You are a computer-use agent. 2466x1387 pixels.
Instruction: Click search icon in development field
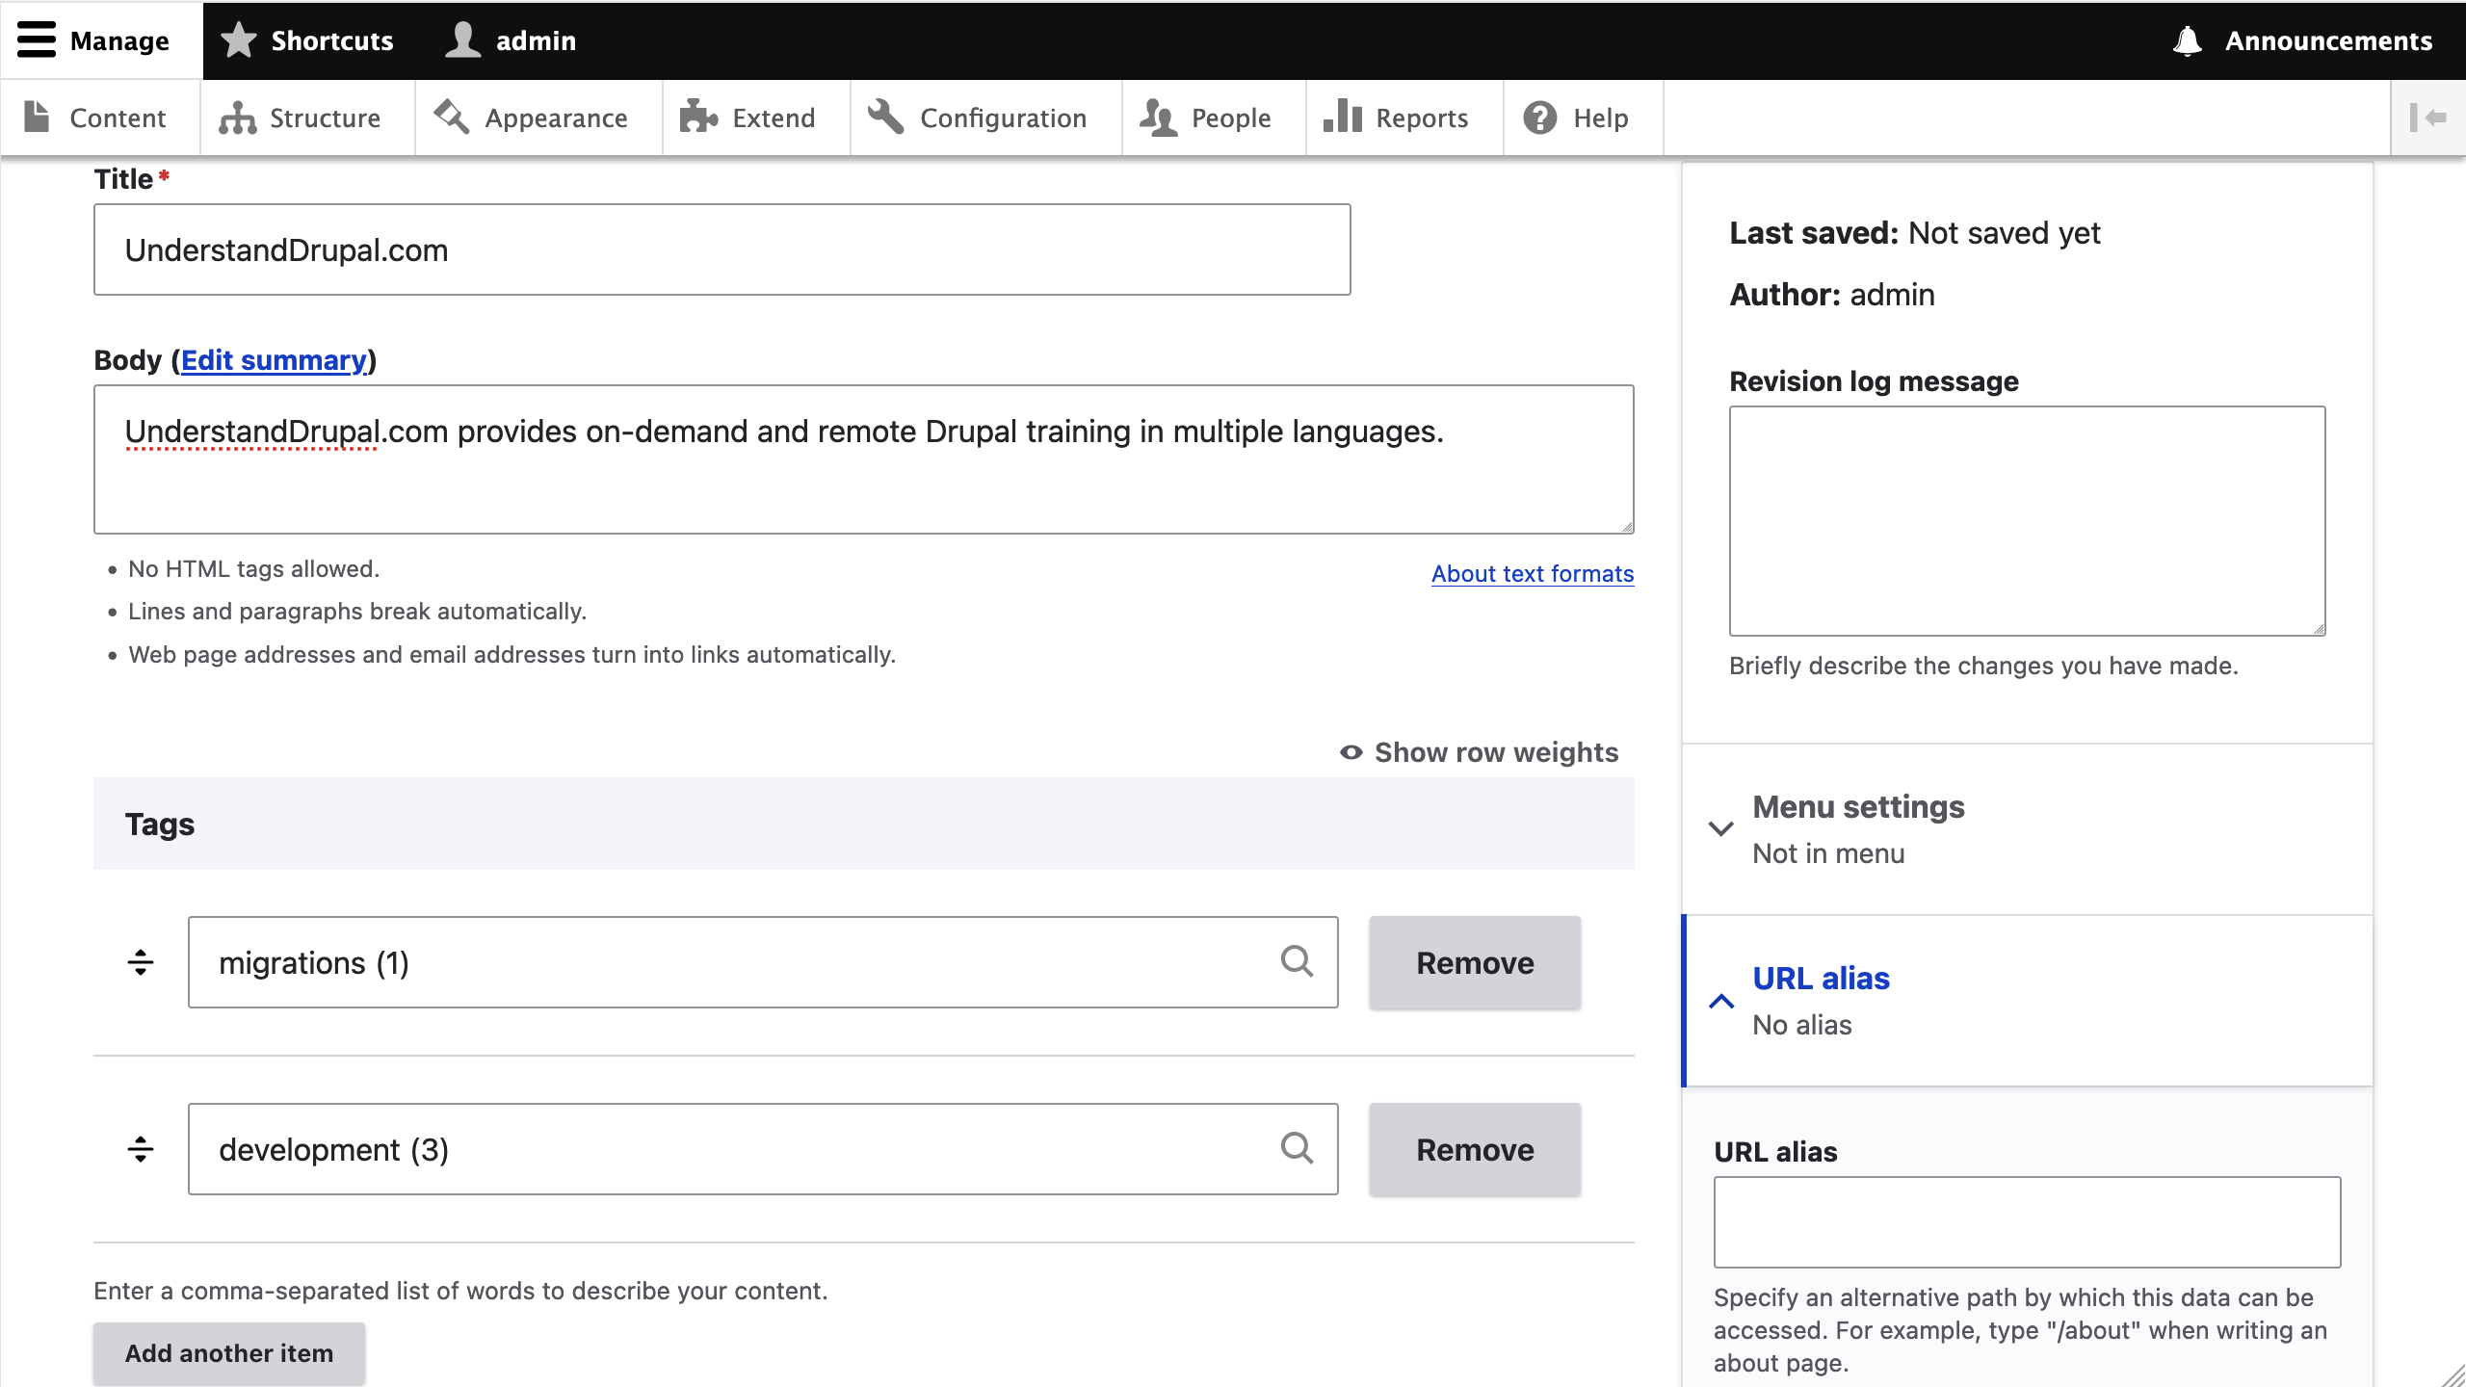[1297, 1148]
